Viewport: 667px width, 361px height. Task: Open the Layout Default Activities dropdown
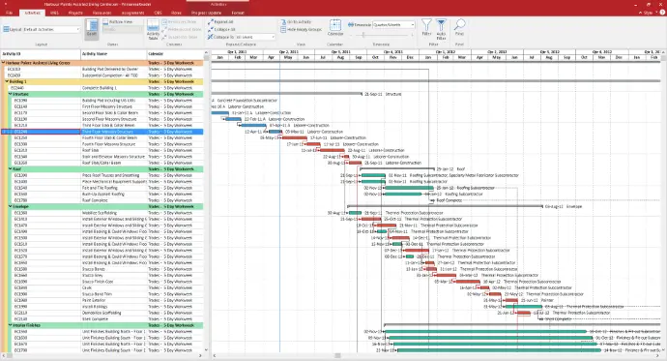42,29
